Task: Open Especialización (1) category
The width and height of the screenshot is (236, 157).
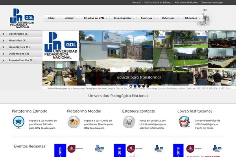Action: point(21,60)
